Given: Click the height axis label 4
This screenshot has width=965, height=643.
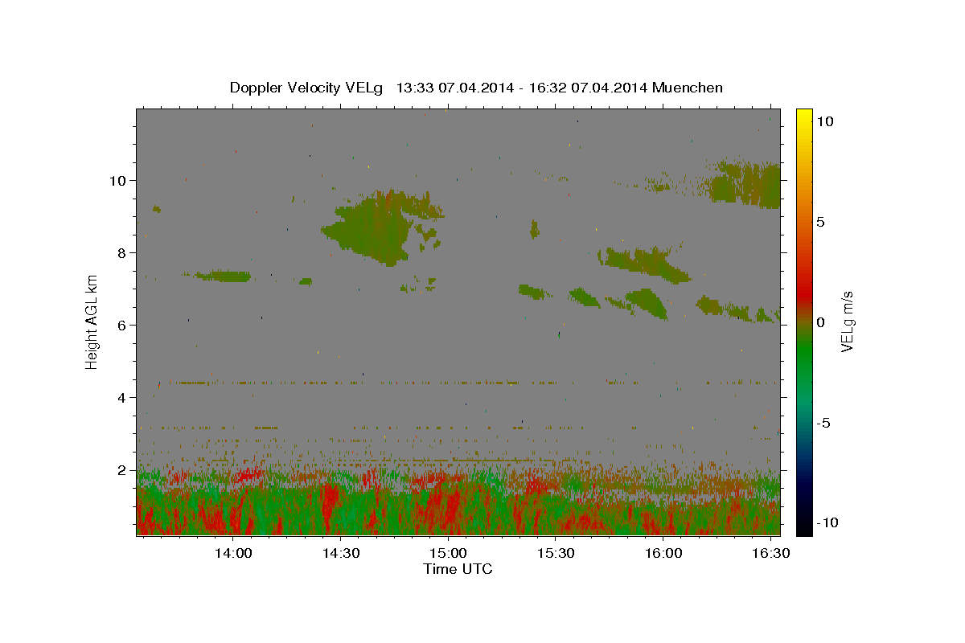Looking at the screenshot, I should click(x=122, y=398).
